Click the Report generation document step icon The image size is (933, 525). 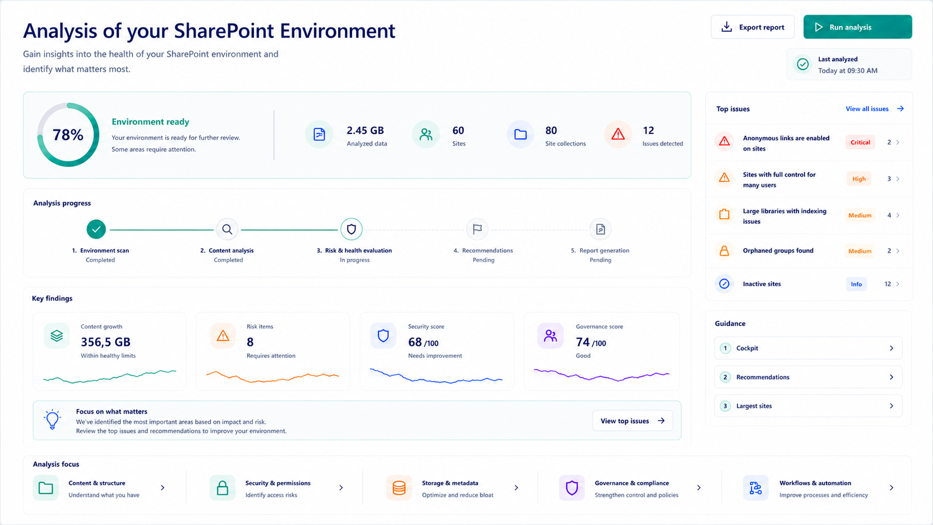[x=600, y=229]
